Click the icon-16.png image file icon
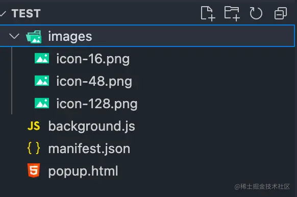Image resolution: width=297 pixels, height=197 pixels. click(x=42, y=58)
